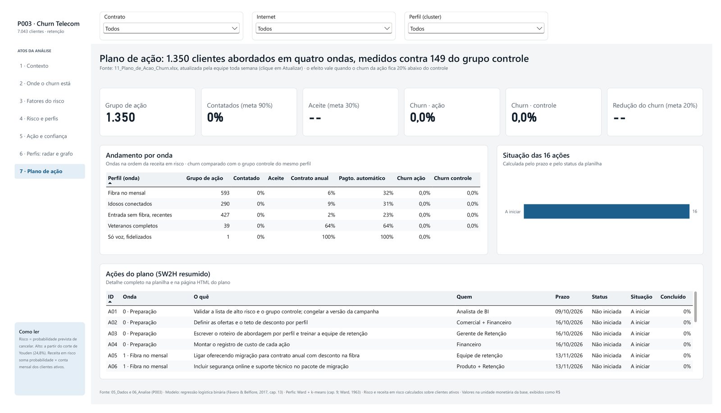Image resolution: width=721 pixels, height=413 pixels.
Task: Go to page 3 · Fatores do risco
Action: (x=50, y=101)
